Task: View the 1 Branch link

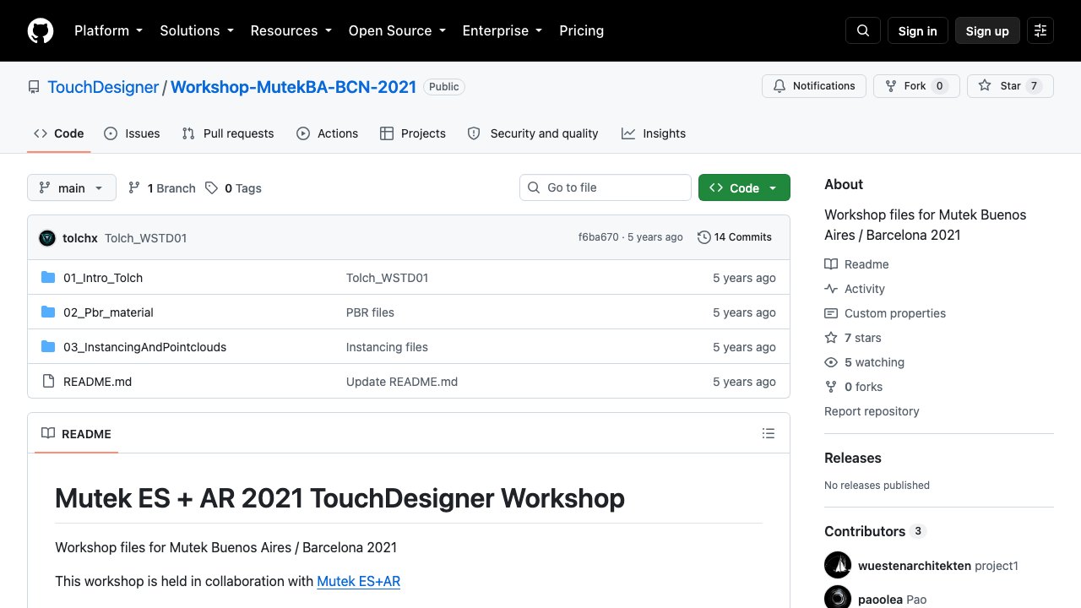Action: tap(161, 187)
